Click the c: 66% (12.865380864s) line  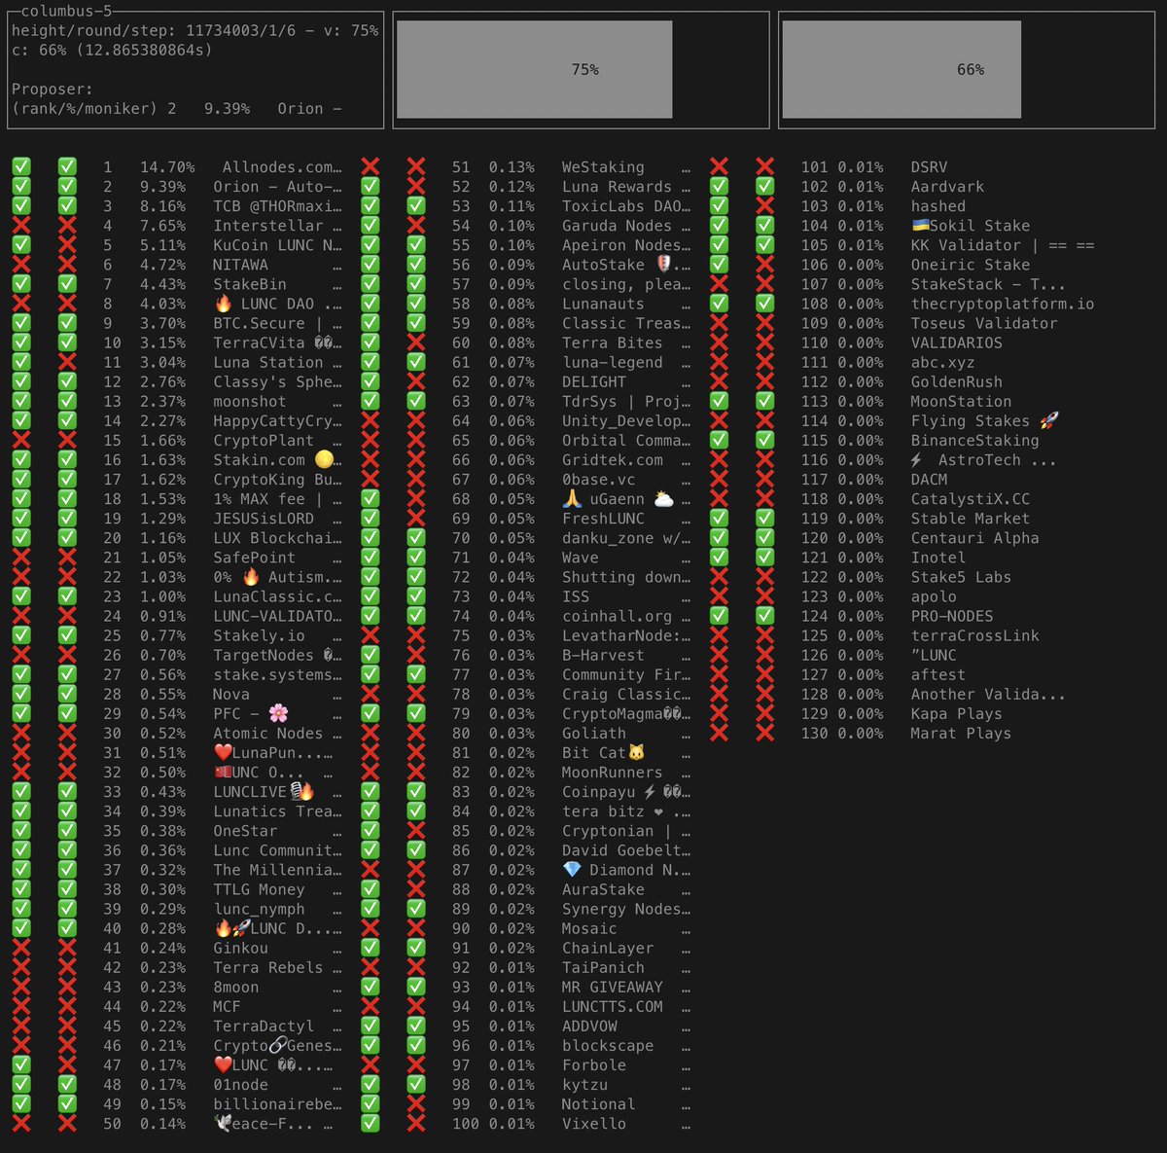point(112,50)
